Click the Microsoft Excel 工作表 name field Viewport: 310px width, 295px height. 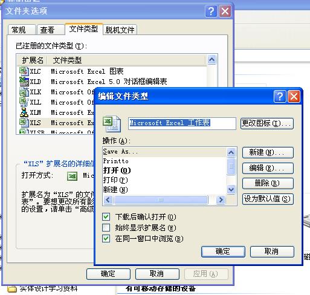coord(182,123)
